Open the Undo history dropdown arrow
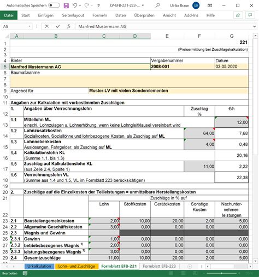 coord(80,5)
